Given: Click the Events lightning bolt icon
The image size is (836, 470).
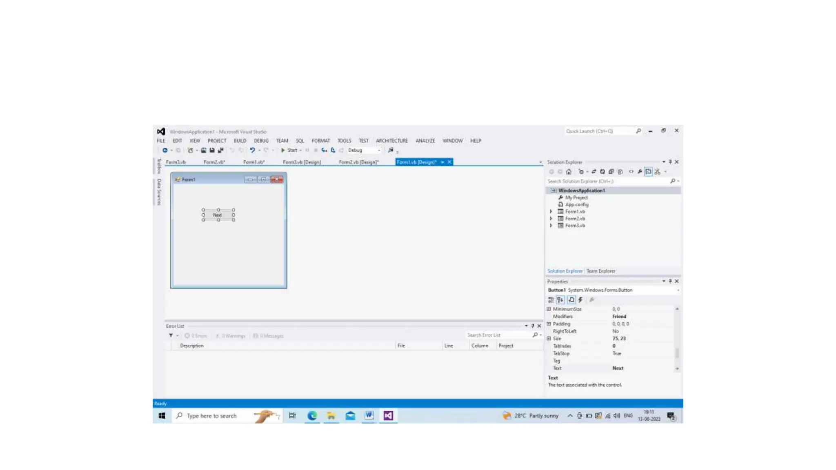Looking at the screenshot, I should (580, 300).
